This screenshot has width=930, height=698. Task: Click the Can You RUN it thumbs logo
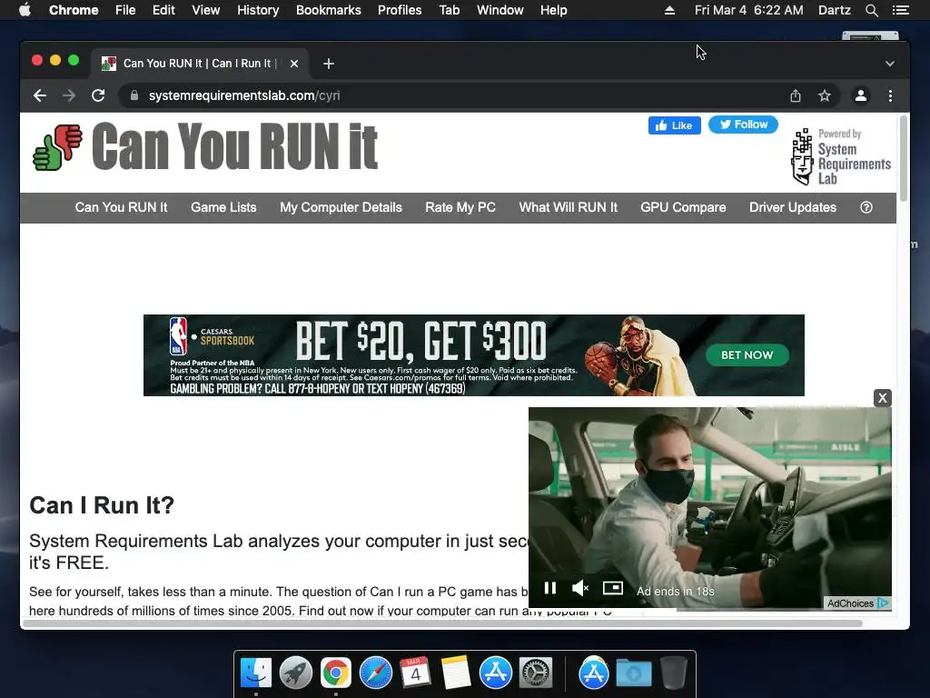pyautogui.click(x=57, y=147)
